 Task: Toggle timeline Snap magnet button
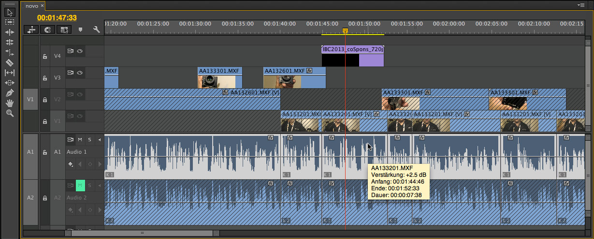pyautogui.click(x=47, y=30)
